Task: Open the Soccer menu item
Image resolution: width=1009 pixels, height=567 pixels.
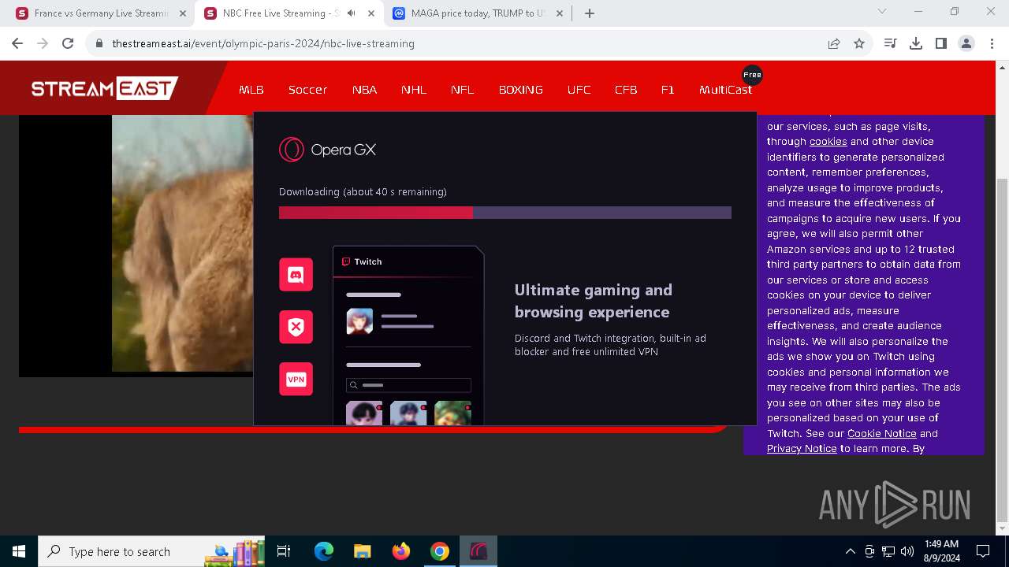Action: click(x=307, y=90)
